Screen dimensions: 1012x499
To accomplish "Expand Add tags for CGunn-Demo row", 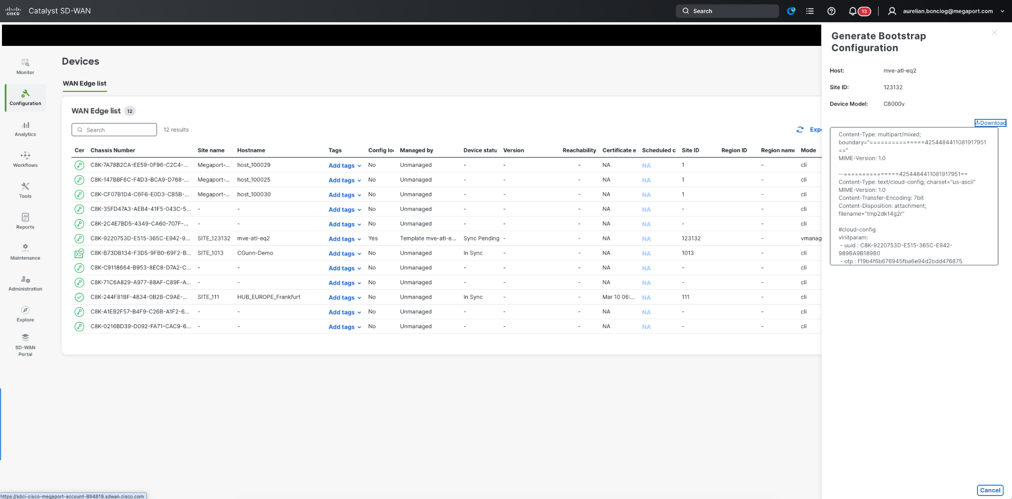I will (345, 254).
